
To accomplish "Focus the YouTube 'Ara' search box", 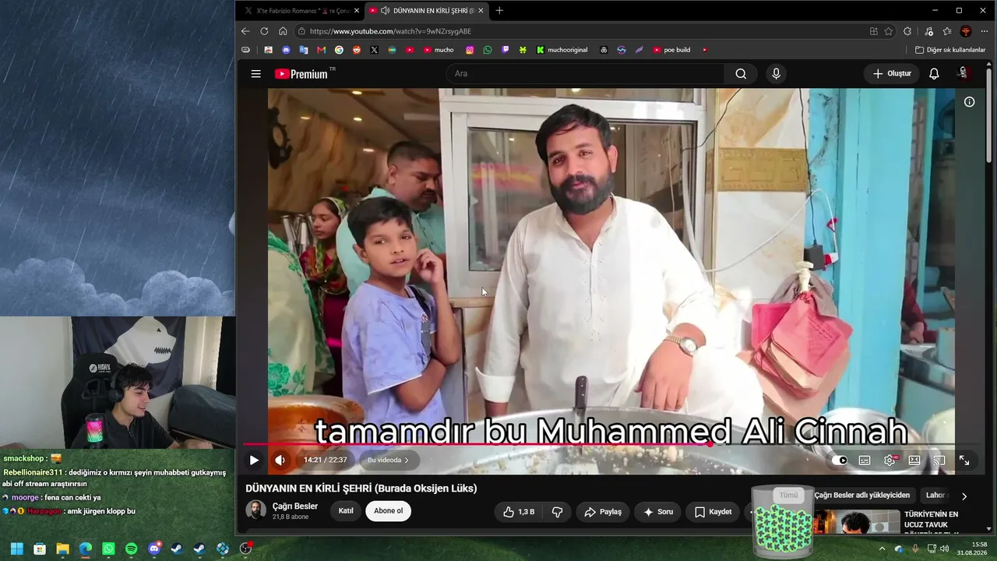I will click(586, 74).
